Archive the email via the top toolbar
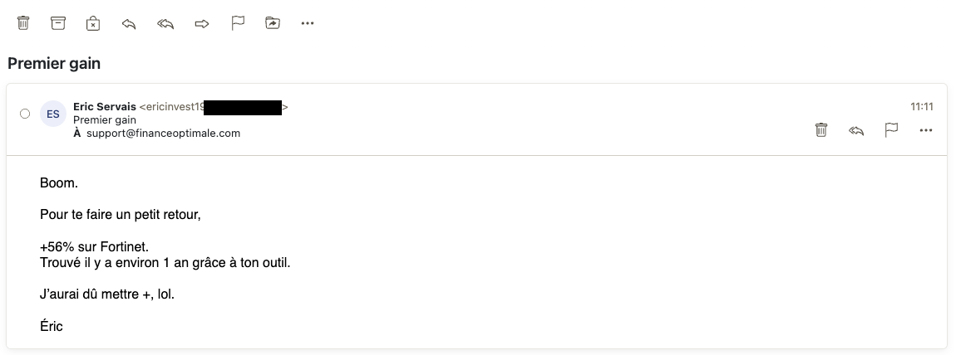The width and height of the screenshot is (956, 355). tap(57, 23)
